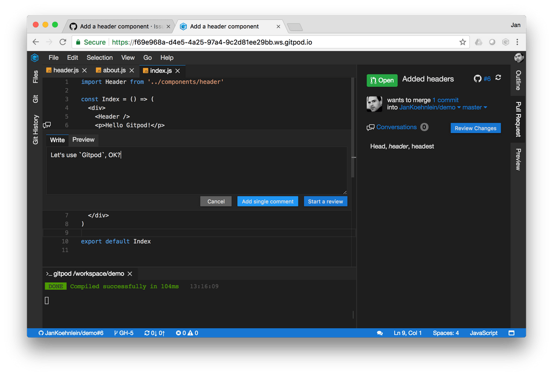Click Start a review

[325, 202]
